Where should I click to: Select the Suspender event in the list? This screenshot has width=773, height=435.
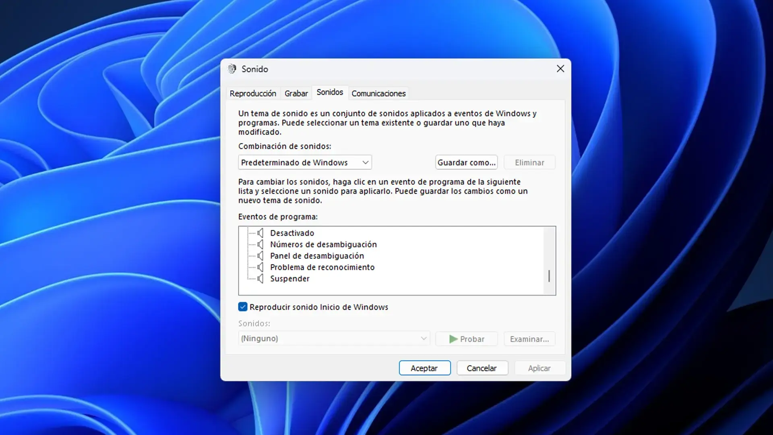pyautogui.click(x=290, y=278)
